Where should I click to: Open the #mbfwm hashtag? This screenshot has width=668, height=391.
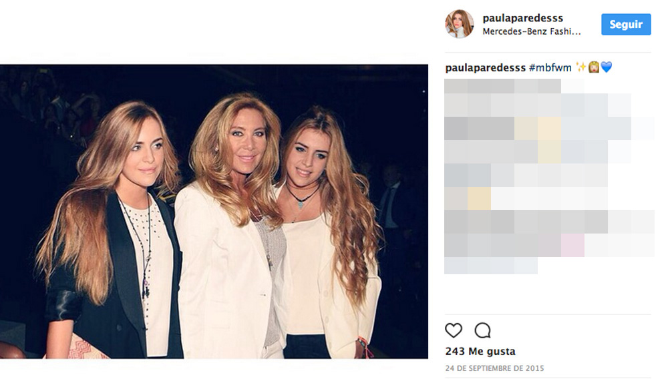click(550, 67)
